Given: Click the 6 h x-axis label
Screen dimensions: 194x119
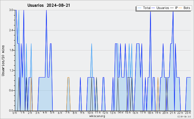Looking at the screenshot, I should pos(60,113).
